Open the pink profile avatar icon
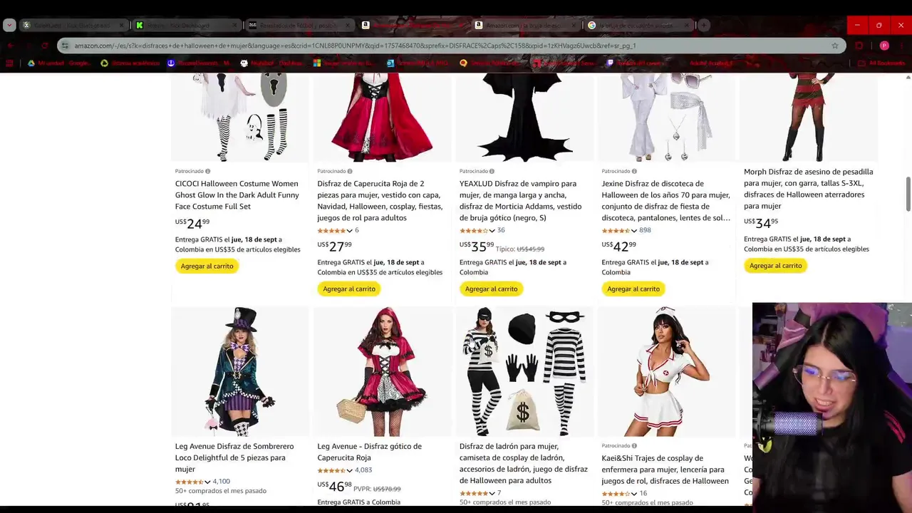This screenshot has width=912, height=513. point(884,46)
